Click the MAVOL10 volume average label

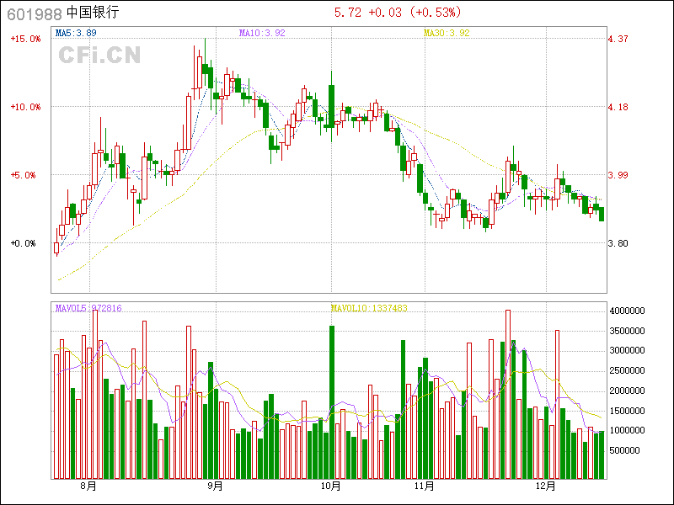click(369, 309)
